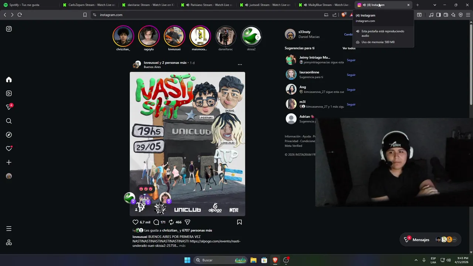Follow lauraonlinne with Seguir
473x266 pixels.
point(351,75)
